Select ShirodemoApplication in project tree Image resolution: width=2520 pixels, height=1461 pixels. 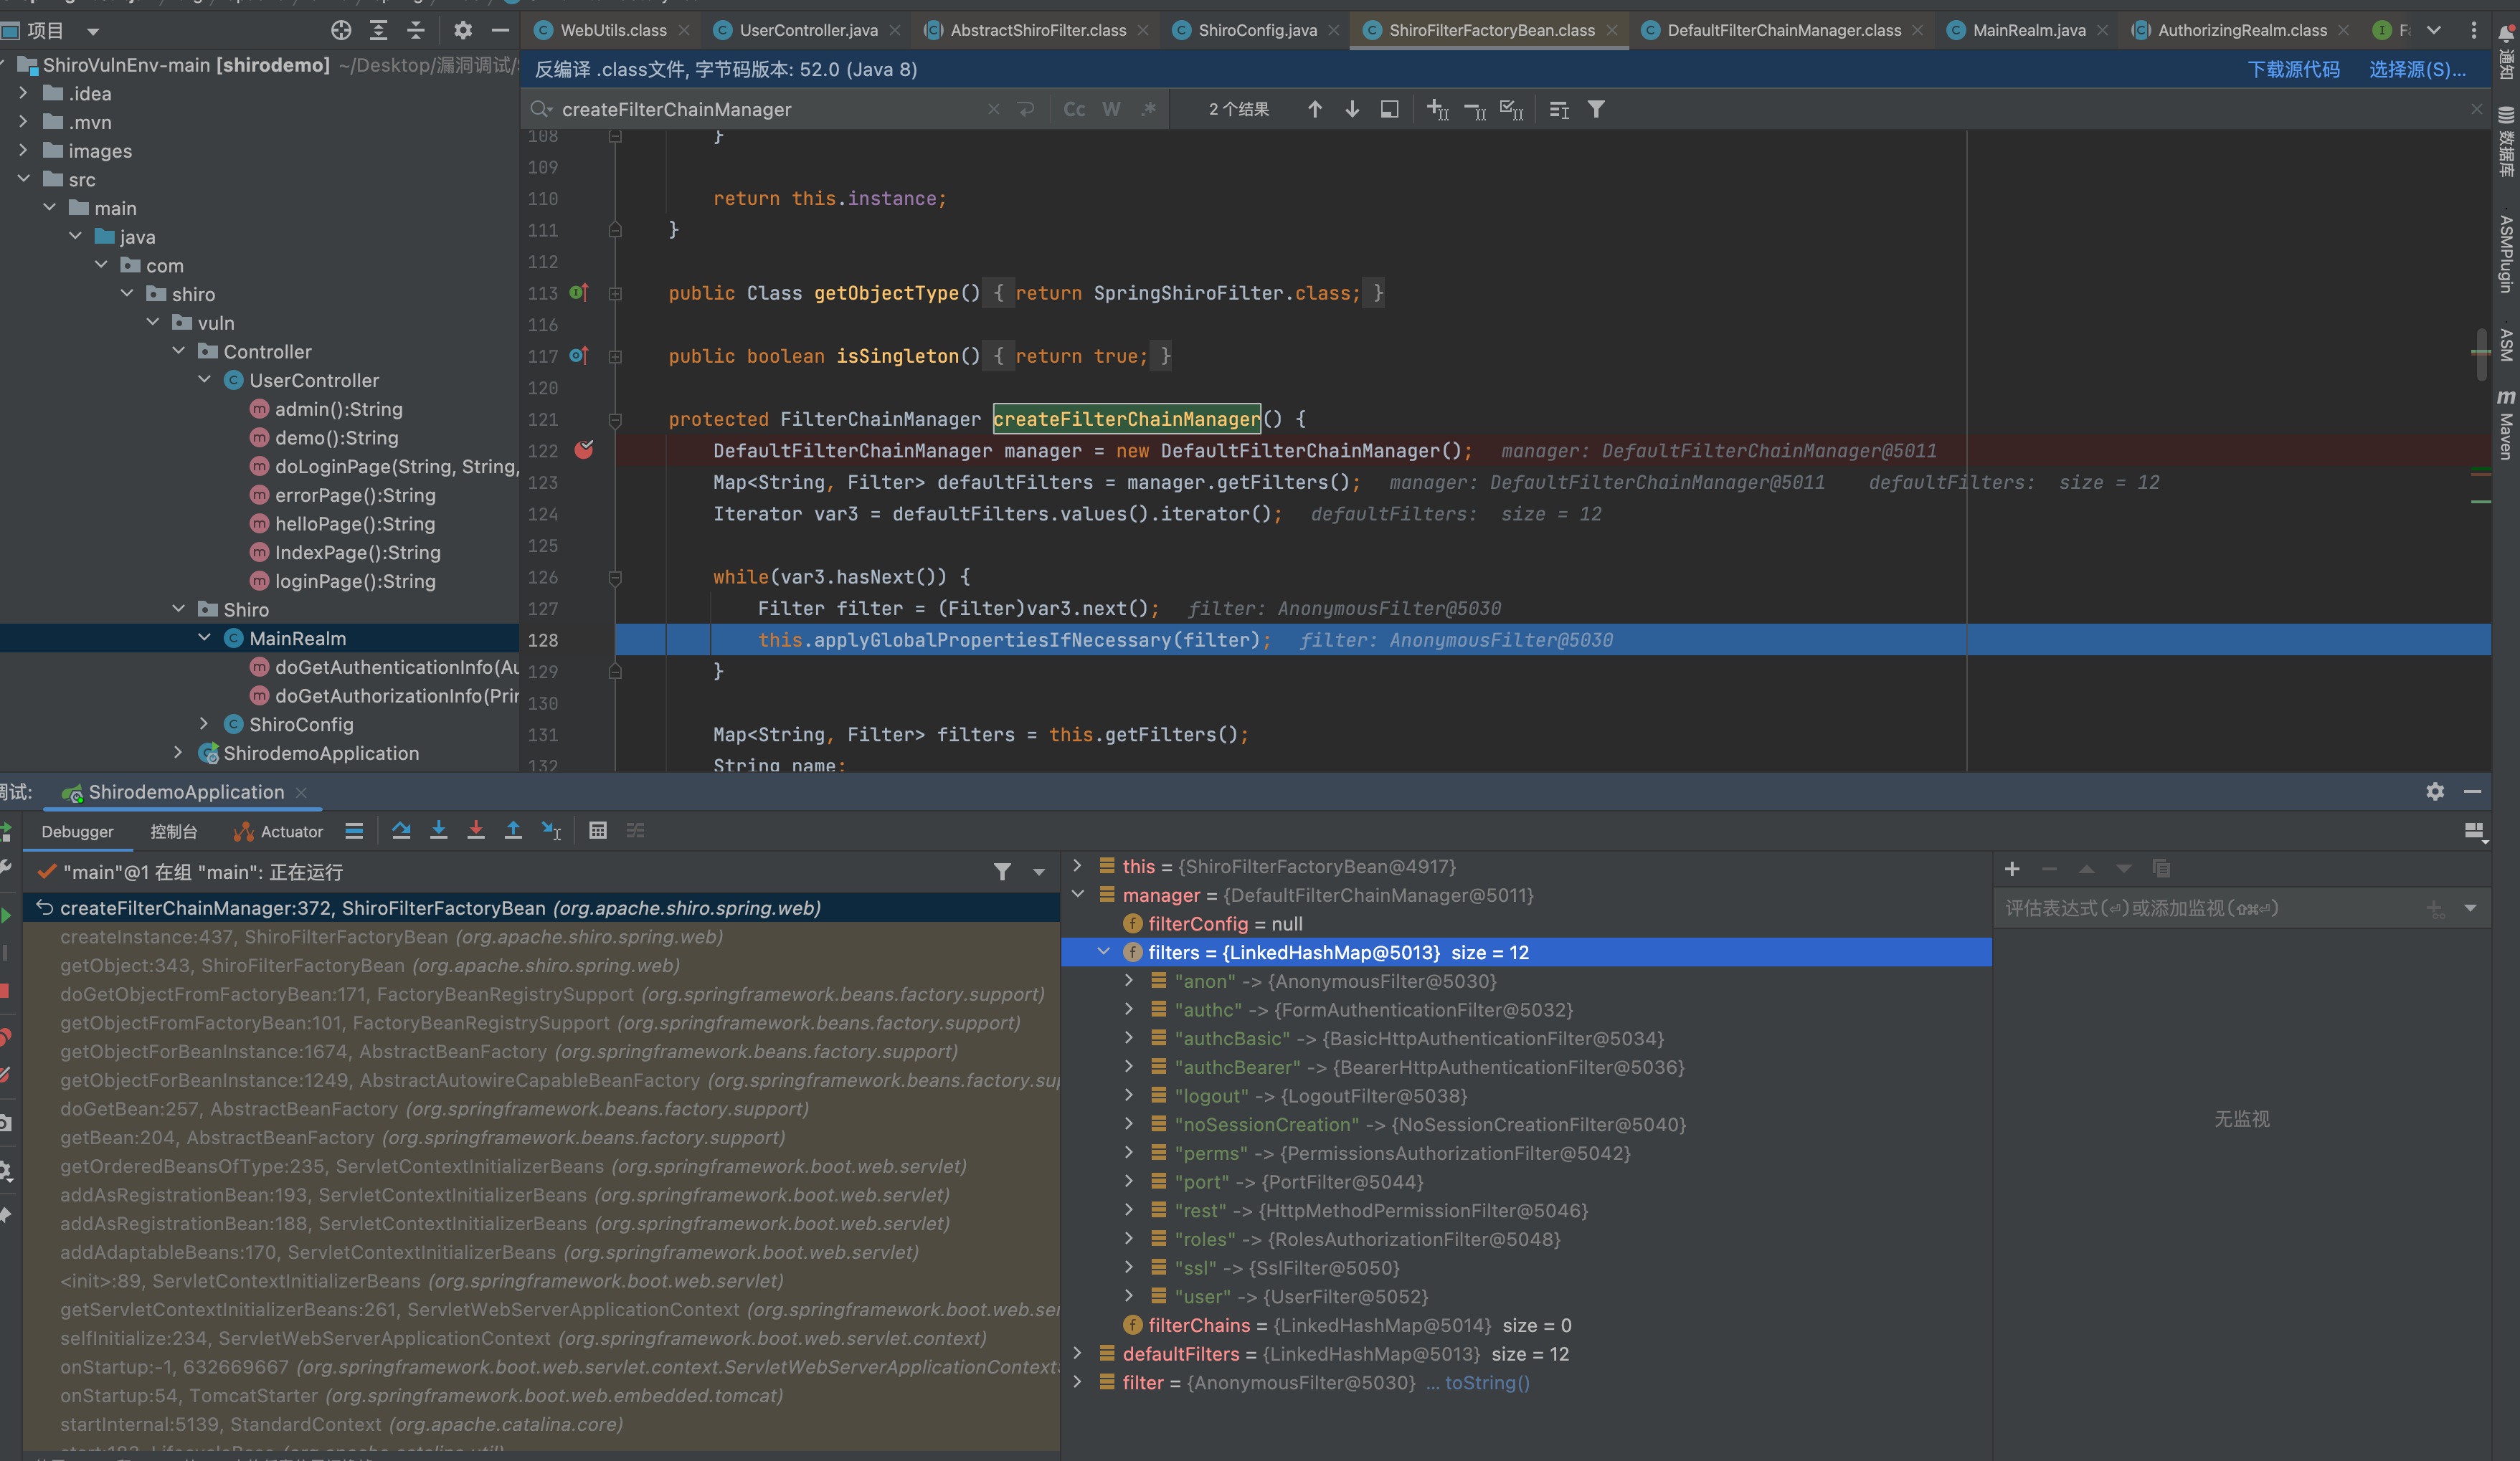click(x=321, y=753)
